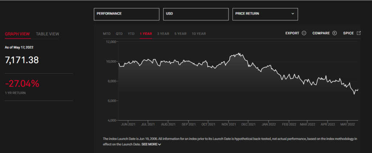Click the SEP 2021 axis label
The image size is (372, 153).
tap(188, 124)
